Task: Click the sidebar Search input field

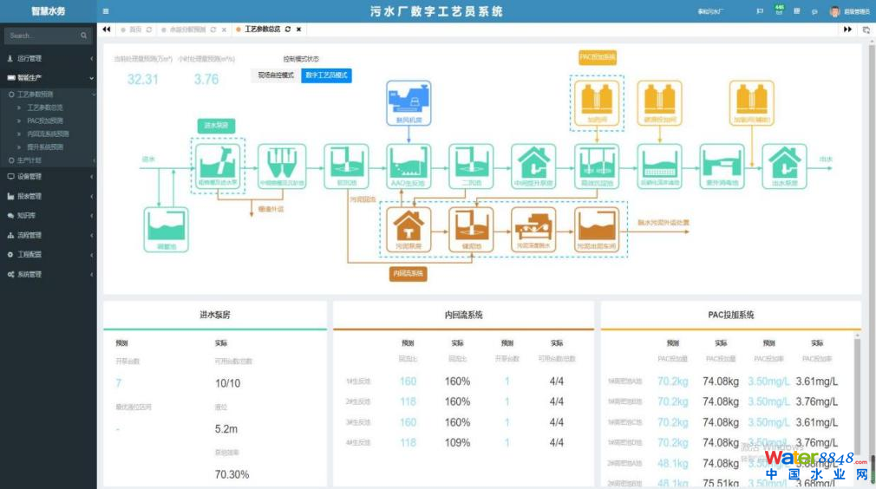Action: 42,36
